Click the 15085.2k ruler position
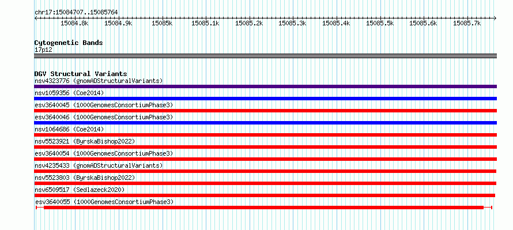This screenshot has width=513, height=230. coord(249,23)
